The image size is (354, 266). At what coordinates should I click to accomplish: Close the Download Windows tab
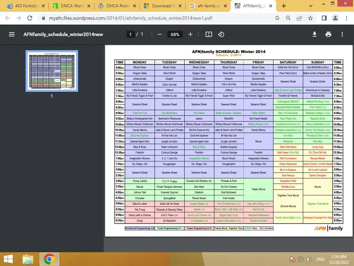click(180, 6)
